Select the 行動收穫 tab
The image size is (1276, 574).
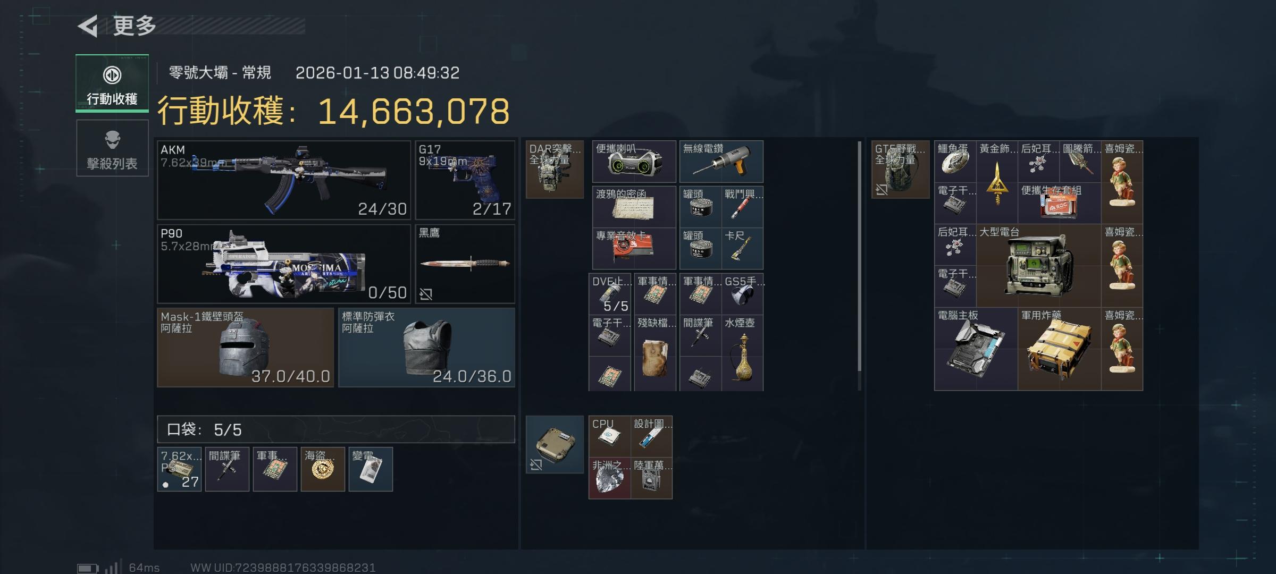click(112, 83)
